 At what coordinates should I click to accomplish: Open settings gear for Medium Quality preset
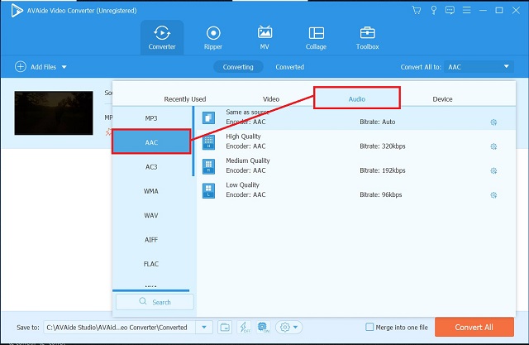[x=493, y=170]
